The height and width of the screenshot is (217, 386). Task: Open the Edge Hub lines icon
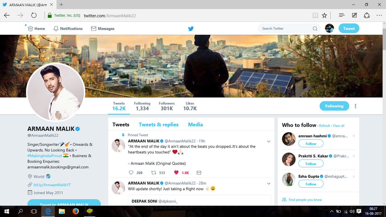coord(342,15)
